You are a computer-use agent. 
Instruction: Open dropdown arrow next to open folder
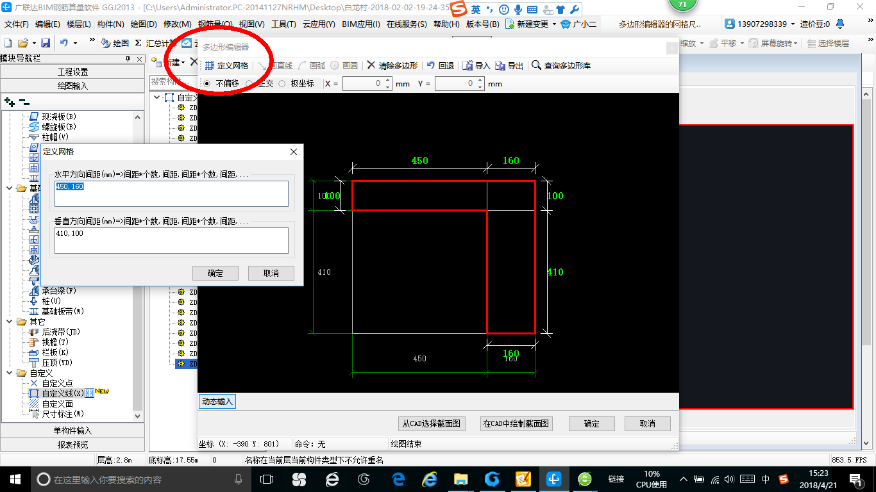(x=34, y=43)
